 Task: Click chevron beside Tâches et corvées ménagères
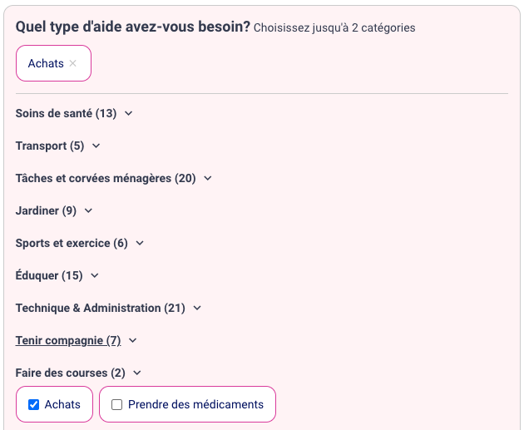pyautogui.click(x=208, y=179)
